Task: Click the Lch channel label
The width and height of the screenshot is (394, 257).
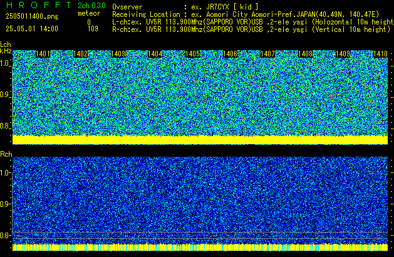Action: tap(6, 45)
